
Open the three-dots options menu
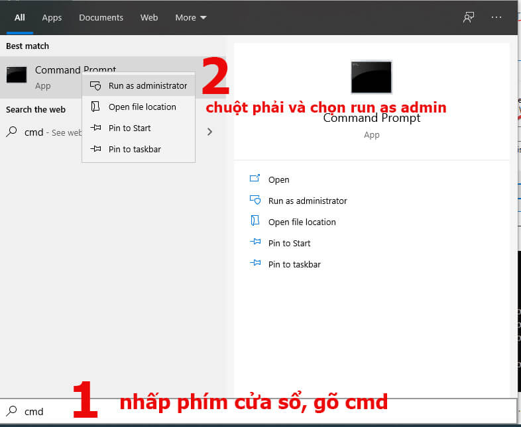(496, 17)
